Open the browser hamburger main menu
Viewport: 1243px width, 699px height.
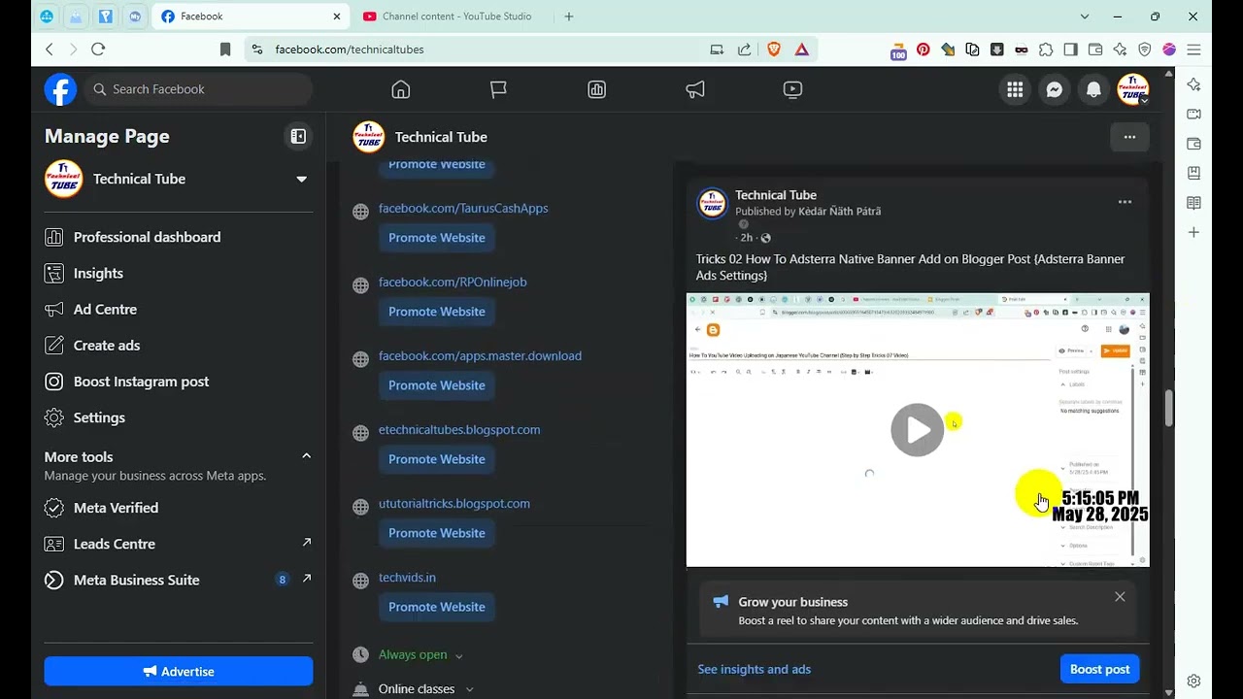pos(1193,50)
